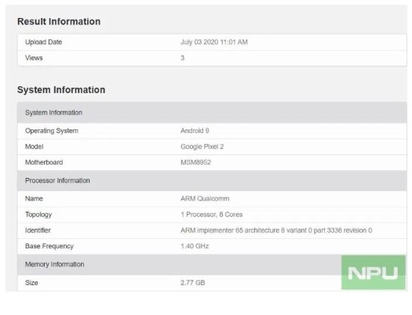Click the Processor Information section header
Image resolution: width=412 pixels, height=315 pixels.
tap(212, 180)
